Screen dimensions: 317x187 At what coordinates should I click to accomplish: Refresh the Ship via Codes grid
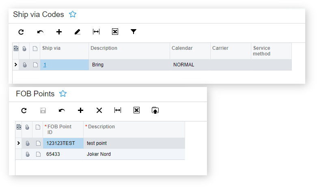[x=21, y=32]
